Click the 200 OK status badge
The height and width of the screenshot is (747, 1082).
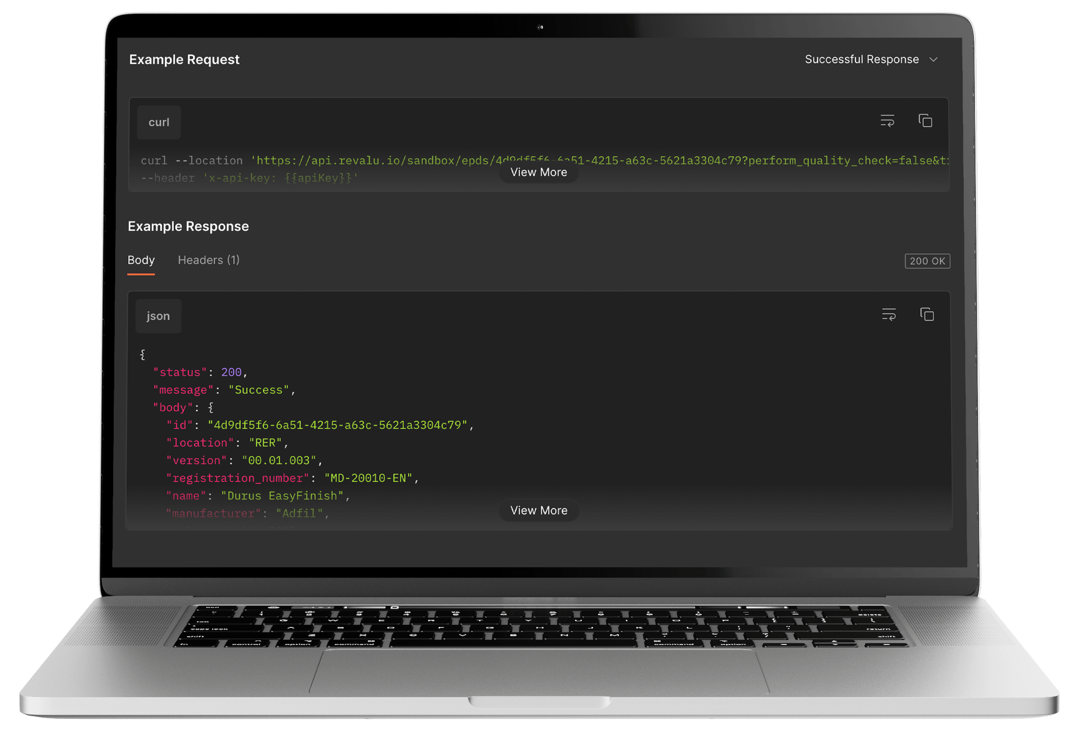click(927, 261)
